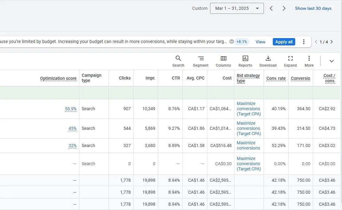
Task: Show the previous recommendation
Action: (x=316, y=42)
